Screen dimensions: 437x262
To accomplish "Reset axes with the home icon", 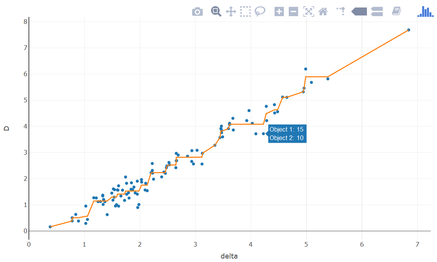I will (323, 11).
